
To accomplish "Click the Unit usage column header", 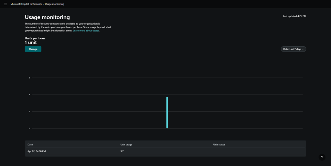I will pyautogui.click(x=126, y=144).
